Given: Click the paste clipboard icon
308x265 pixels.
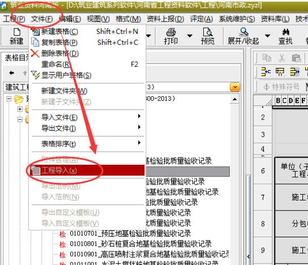Looking at the screenshot, I should click(297, 58).
